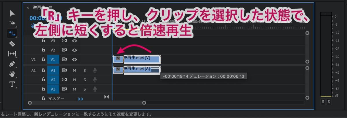The width and height of the screenshot is (347, 118).
Task: Toggle sync lock for track A3
Action: click(x=64, y=89)
